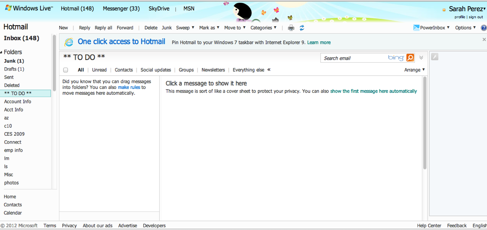Screen dimensions: 487x230
Task: Open the Arrange dropdown
Action: pos(414,70)
